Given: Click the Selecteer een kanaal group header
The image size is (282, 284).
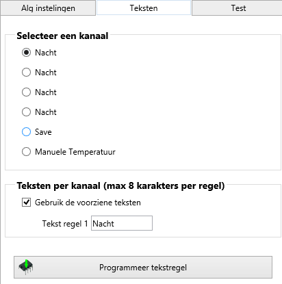Looking at the screenshot, I should click(x=62, y=36).
